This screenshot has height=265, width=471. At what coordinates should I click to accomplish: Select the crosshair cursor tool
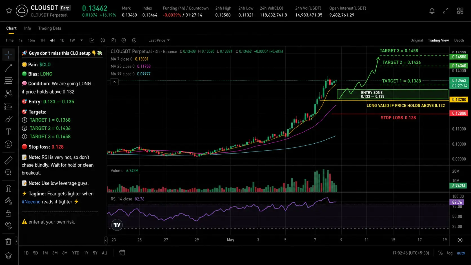pos(8,54)
